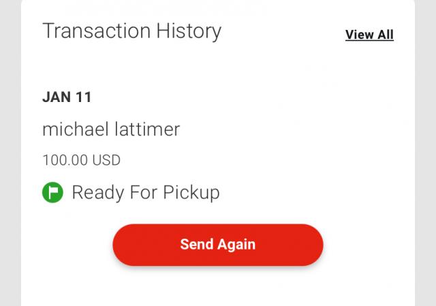Screen dimensions: 436x306
Task: Click the Transaction History heading
Action: click(x=131, y=31)
